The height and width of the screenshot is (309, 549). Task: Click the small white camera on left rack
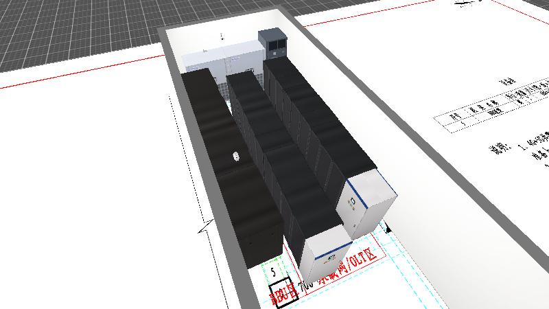pos(235,157)
